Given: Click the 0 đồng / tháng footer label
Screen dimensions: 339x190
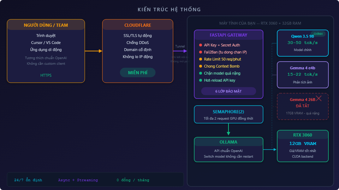Looking at the screenshot, I should click(133, 180).
